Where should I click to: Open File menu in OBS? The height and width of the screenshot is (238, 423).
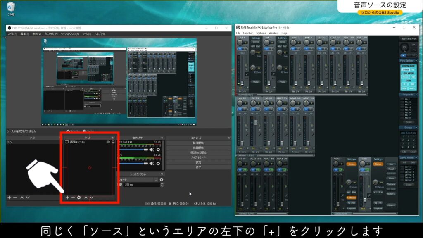pyautogui.click(x=12, y=34)
